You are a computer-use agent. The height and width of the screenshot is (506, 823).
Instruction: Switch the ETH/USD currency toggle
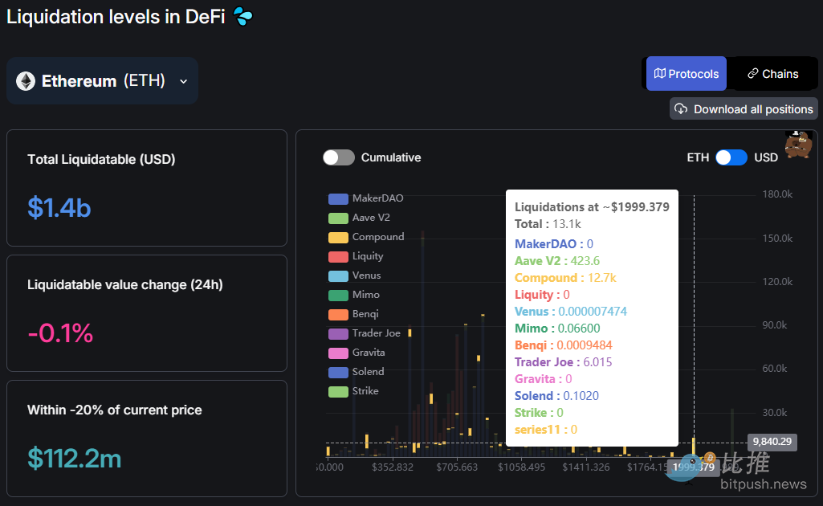pyautogui.click(x=731, y=157)
